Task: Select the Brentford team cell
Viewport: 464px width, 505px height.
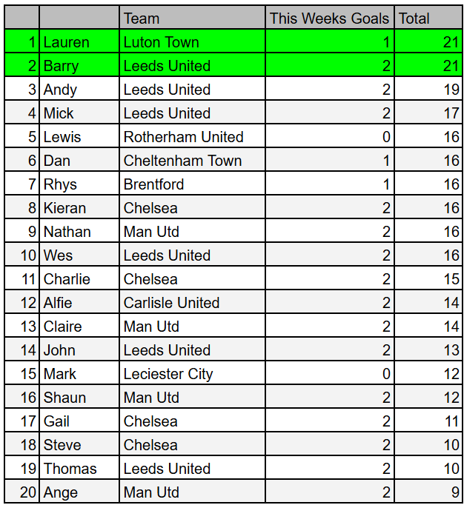Action: click(192, 184)
